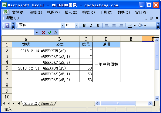Toggle Underline formatting button
This screenshot has height=113, width=161.
coord(98,26)
